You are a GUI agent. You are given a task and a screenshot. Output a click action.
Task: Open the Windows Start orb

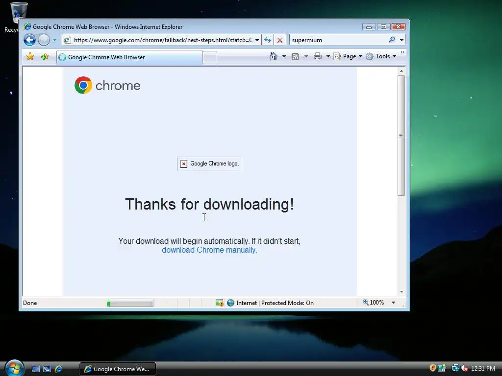[x=14, y=368]
